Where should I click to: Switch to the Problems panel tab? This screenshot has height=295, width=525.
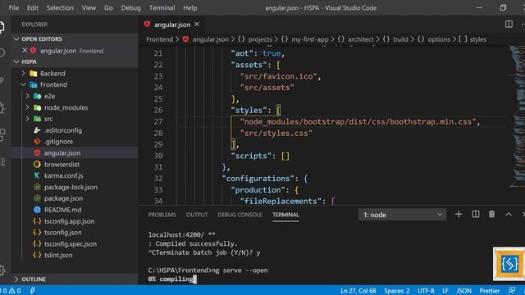(x=162, y=215)
